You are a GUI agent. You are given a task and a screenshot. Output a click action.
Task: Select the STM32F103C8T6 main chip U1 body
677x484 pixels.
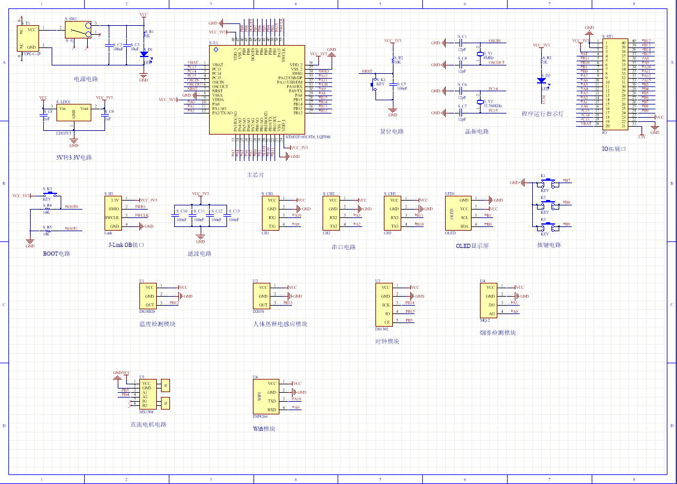click(257, 89)
